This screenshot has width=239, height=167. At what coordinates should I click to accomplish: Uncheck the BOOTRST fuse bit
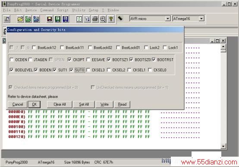click(x=154, y=60)
